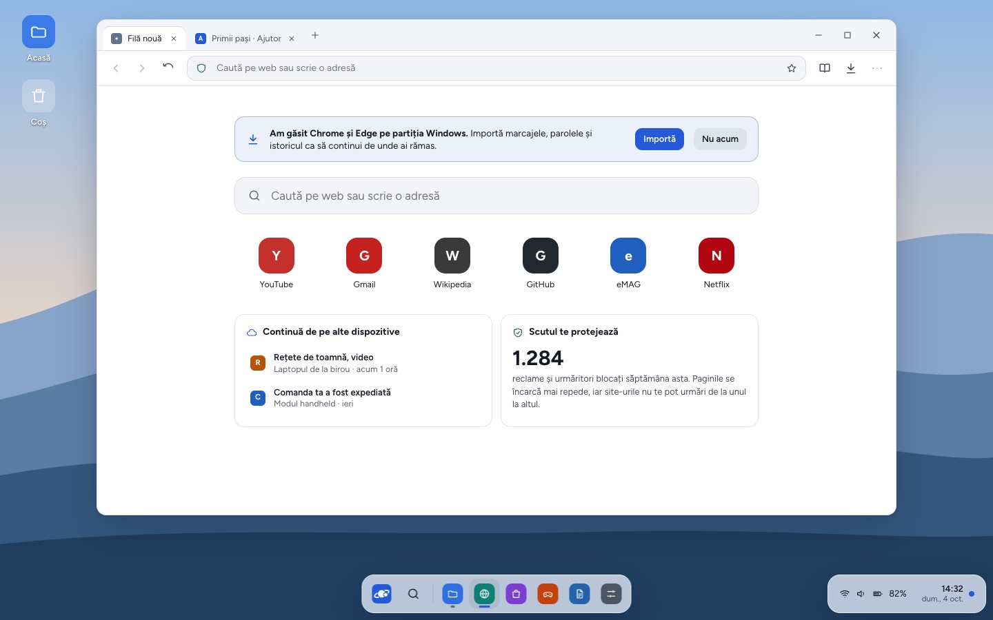Go back using the browser back arrow
Image resolution: width=993 pixels, height=620 pixels.
[116, 68]
